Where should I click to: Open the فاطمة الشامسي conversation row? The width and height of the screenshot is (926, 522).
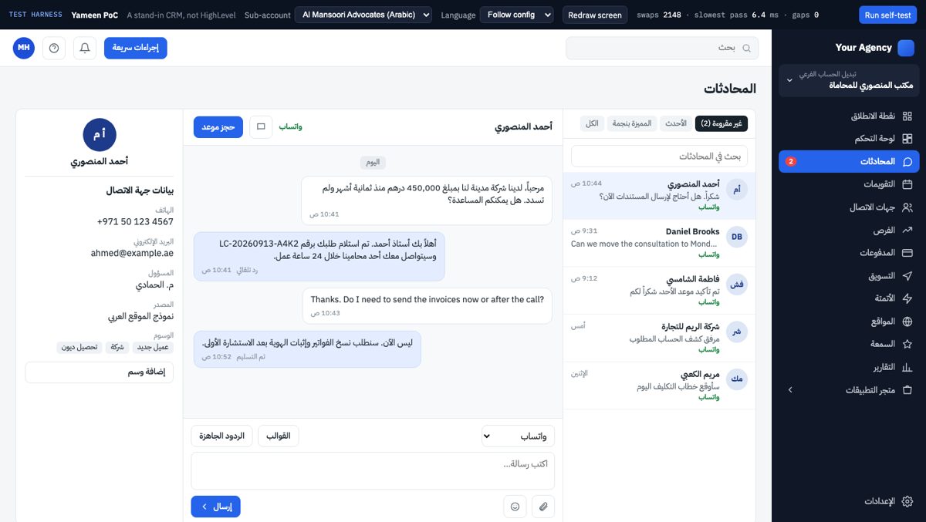click(x=660, y=291)
